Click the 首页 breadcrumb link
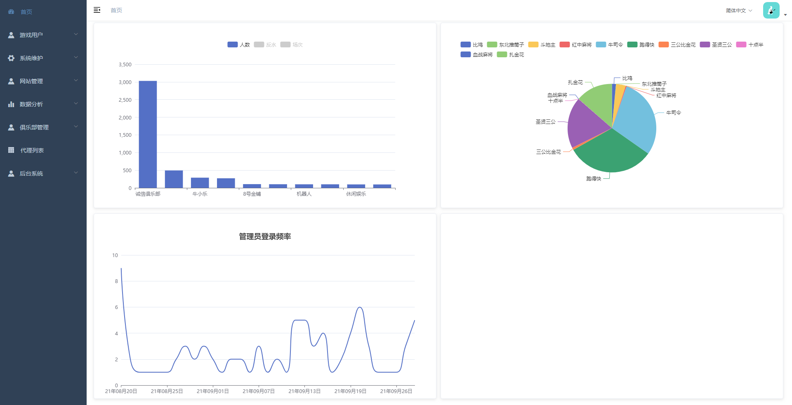The width and height of the screenshot is (792, 405). pos(116,10)
